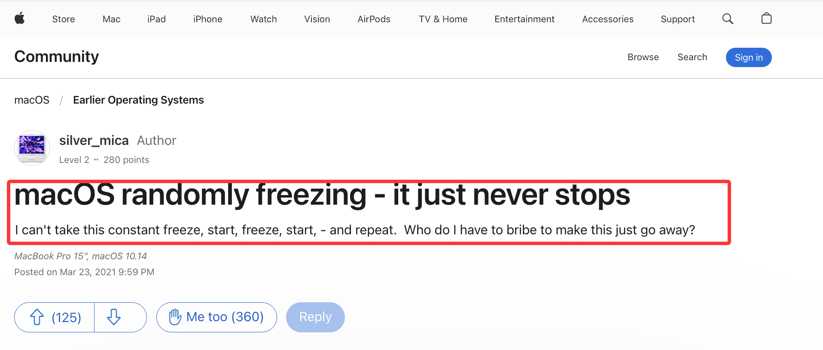Open the shopping bag icon
The height and width of the screenshot is (350, 823).
coord(766,18)
